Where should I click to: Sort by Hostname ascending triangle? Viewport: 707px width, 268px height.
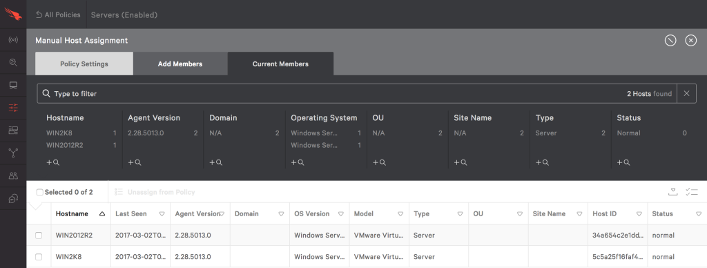point(102,214)
